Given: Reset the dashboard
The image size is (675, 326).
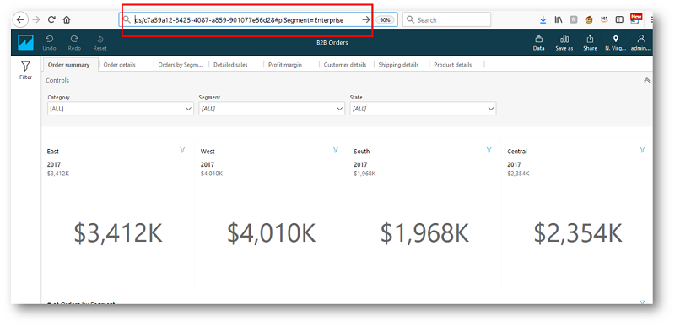Looking at the screenshot, I should point(100,42).
